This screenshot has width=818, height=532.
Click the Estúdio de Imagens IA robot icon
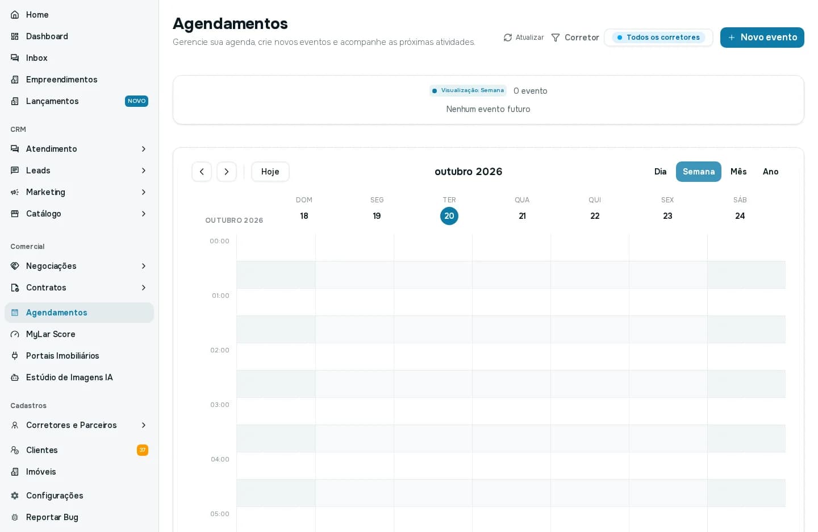click(15, 377)
